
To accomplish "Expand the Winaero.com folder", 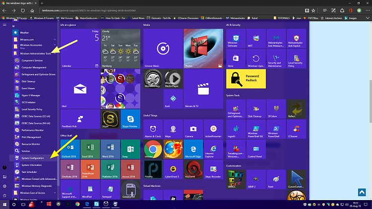I will 35,40.
